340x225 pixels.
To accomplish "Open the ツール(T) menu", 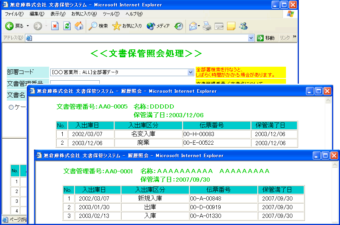I will pyautogui.click(x=111, y=14).
